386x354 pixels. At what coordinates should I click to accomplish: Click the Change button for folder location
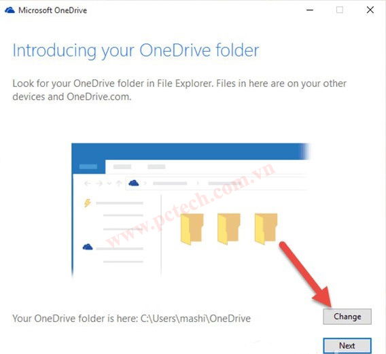[x=347, y=317]
